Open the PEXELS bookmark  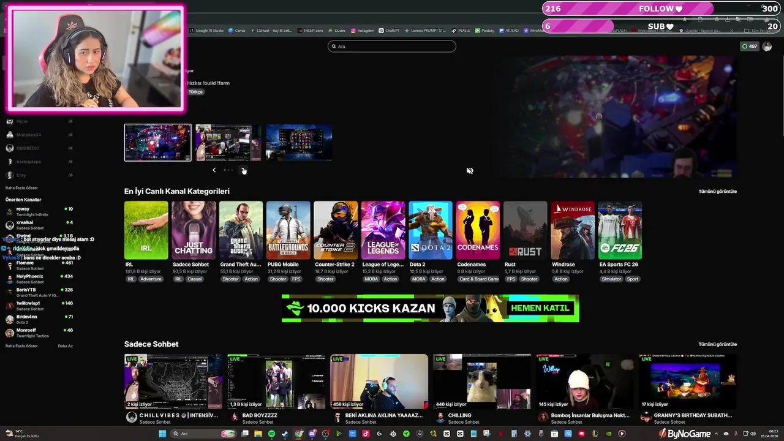(x=461, y=30)
